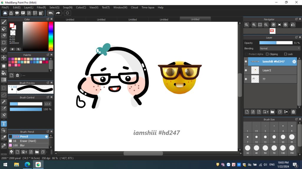Hide the iamshiii #hd247 layer

point(246,62)
